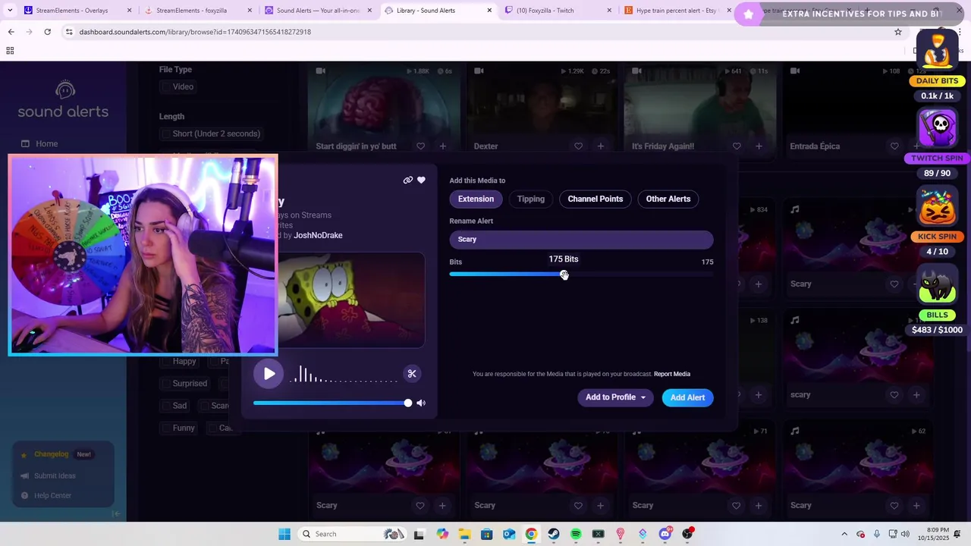This screenshot has width=971, height=546.
Task: Click the Sound Alerts logo in sidebar
Action: pos(63,99)
